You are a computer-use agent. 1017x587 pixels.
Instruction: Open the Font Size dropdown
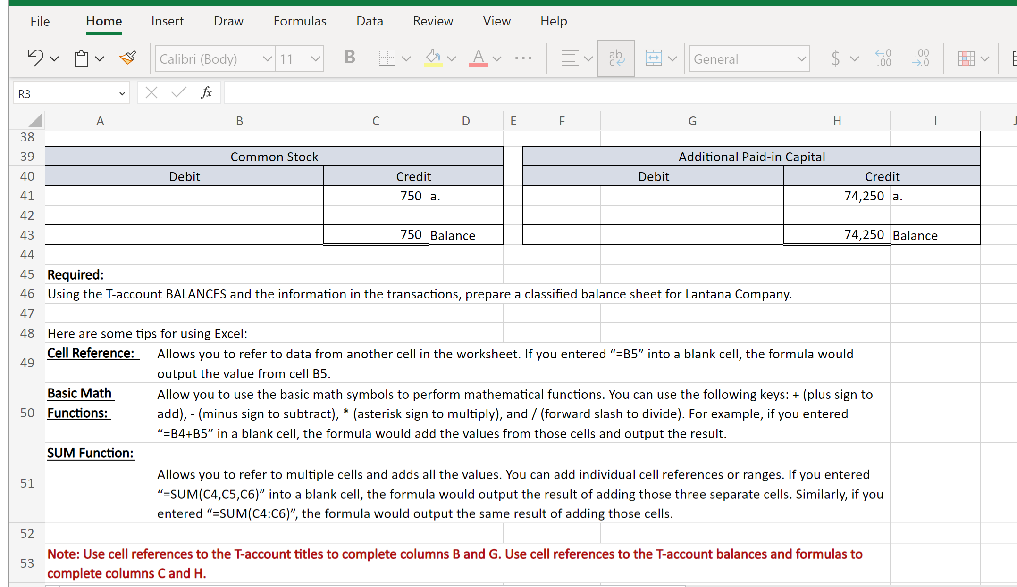[x=299, y=58]
